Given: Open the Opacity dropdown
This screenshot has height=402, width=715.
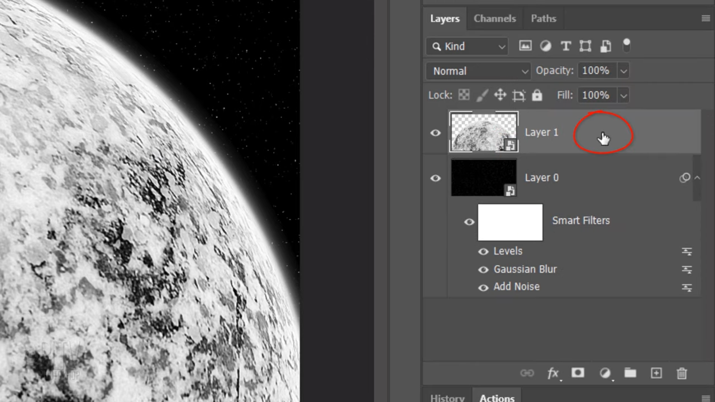Looking at the screenshot, I should [x=622, y=70].
